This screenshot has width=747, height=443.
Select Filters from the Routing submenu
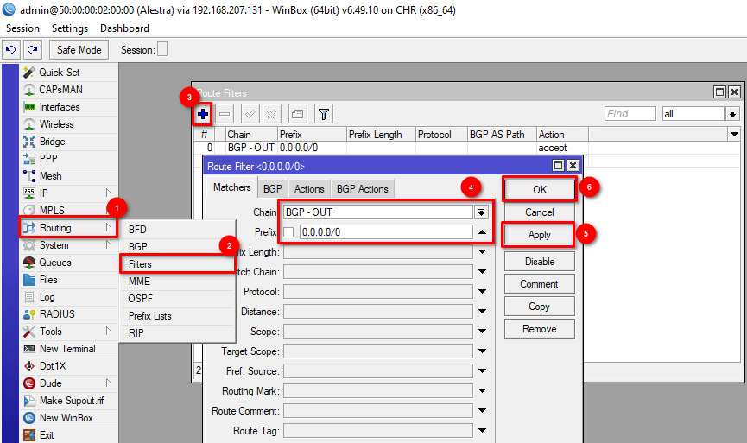coord(139,263)
